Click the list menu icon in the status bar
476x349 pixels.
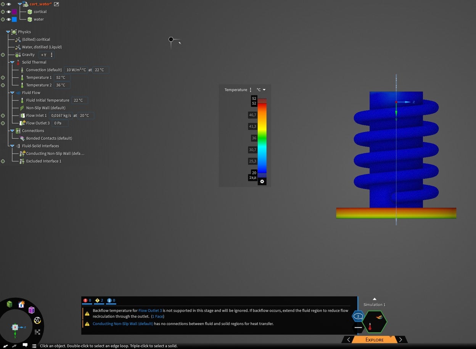coord(34,346)
